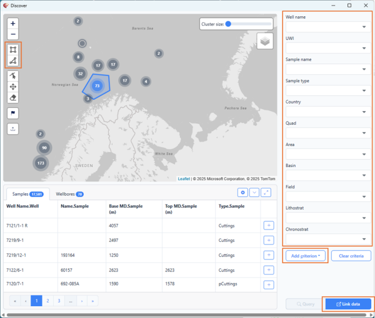This screenshot has width=375, height=318.
Task: Click the table settings gear icon
Action: pyautogui.click(x=243, y=193)
